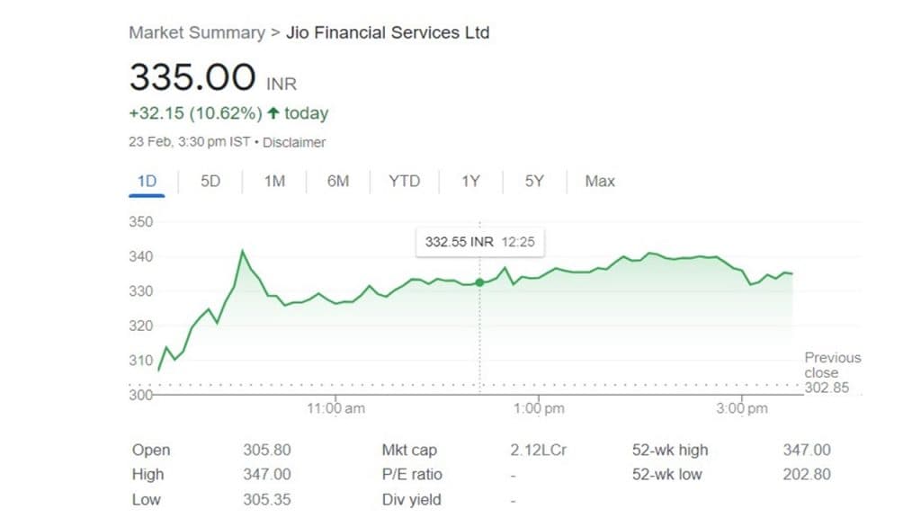
Task: Click the Mkt cap value 2.12LCr
Action: 539,451
